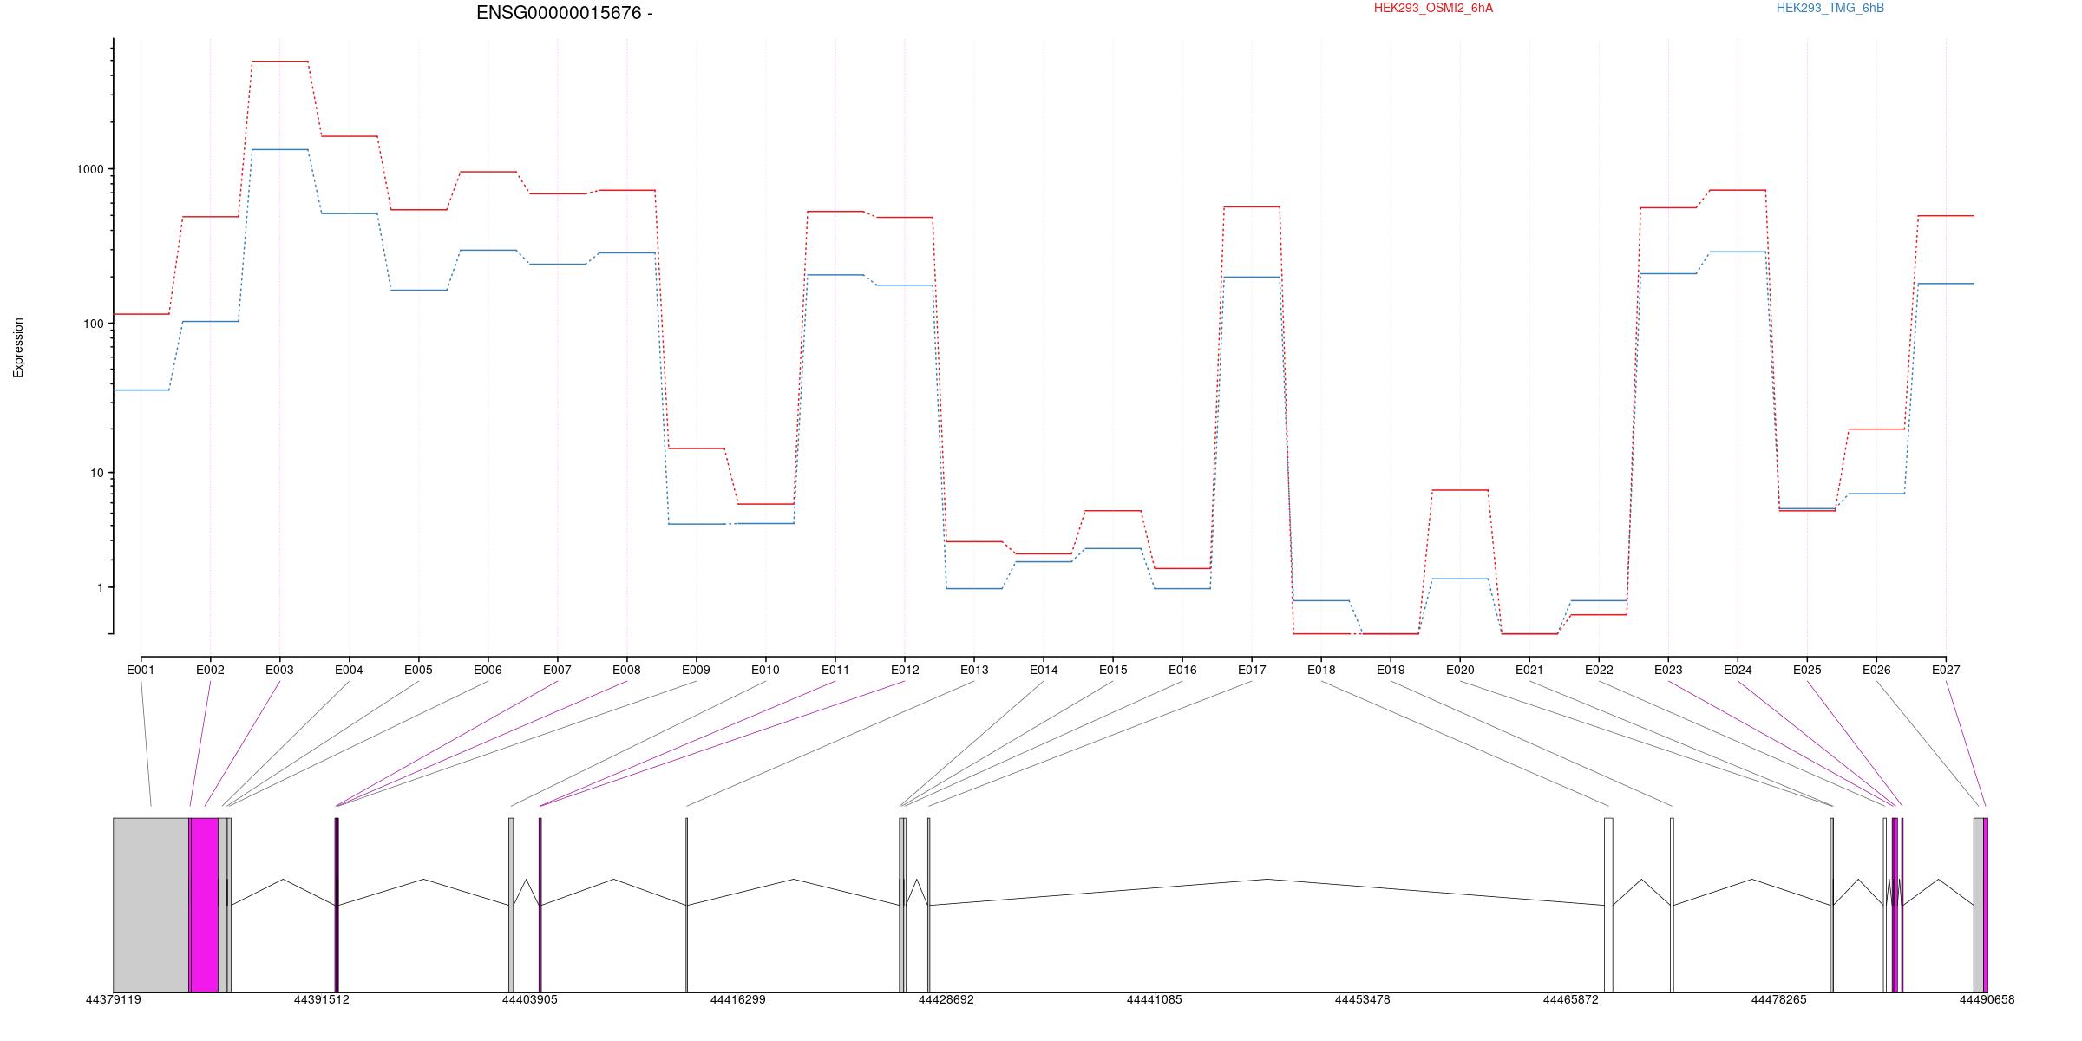The width and height of the screenshot is (2082, 1041).
Task: Click genomic coordinate 44490658
Action: click(1987, 1000)
